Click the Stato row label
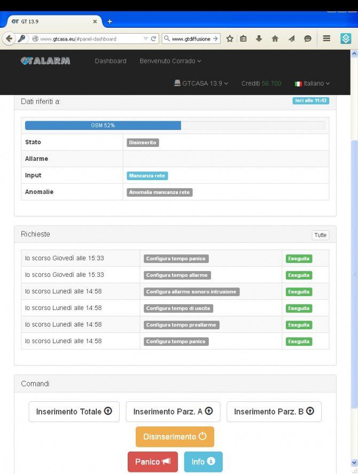The image size is (358, 474). point(33,142)
